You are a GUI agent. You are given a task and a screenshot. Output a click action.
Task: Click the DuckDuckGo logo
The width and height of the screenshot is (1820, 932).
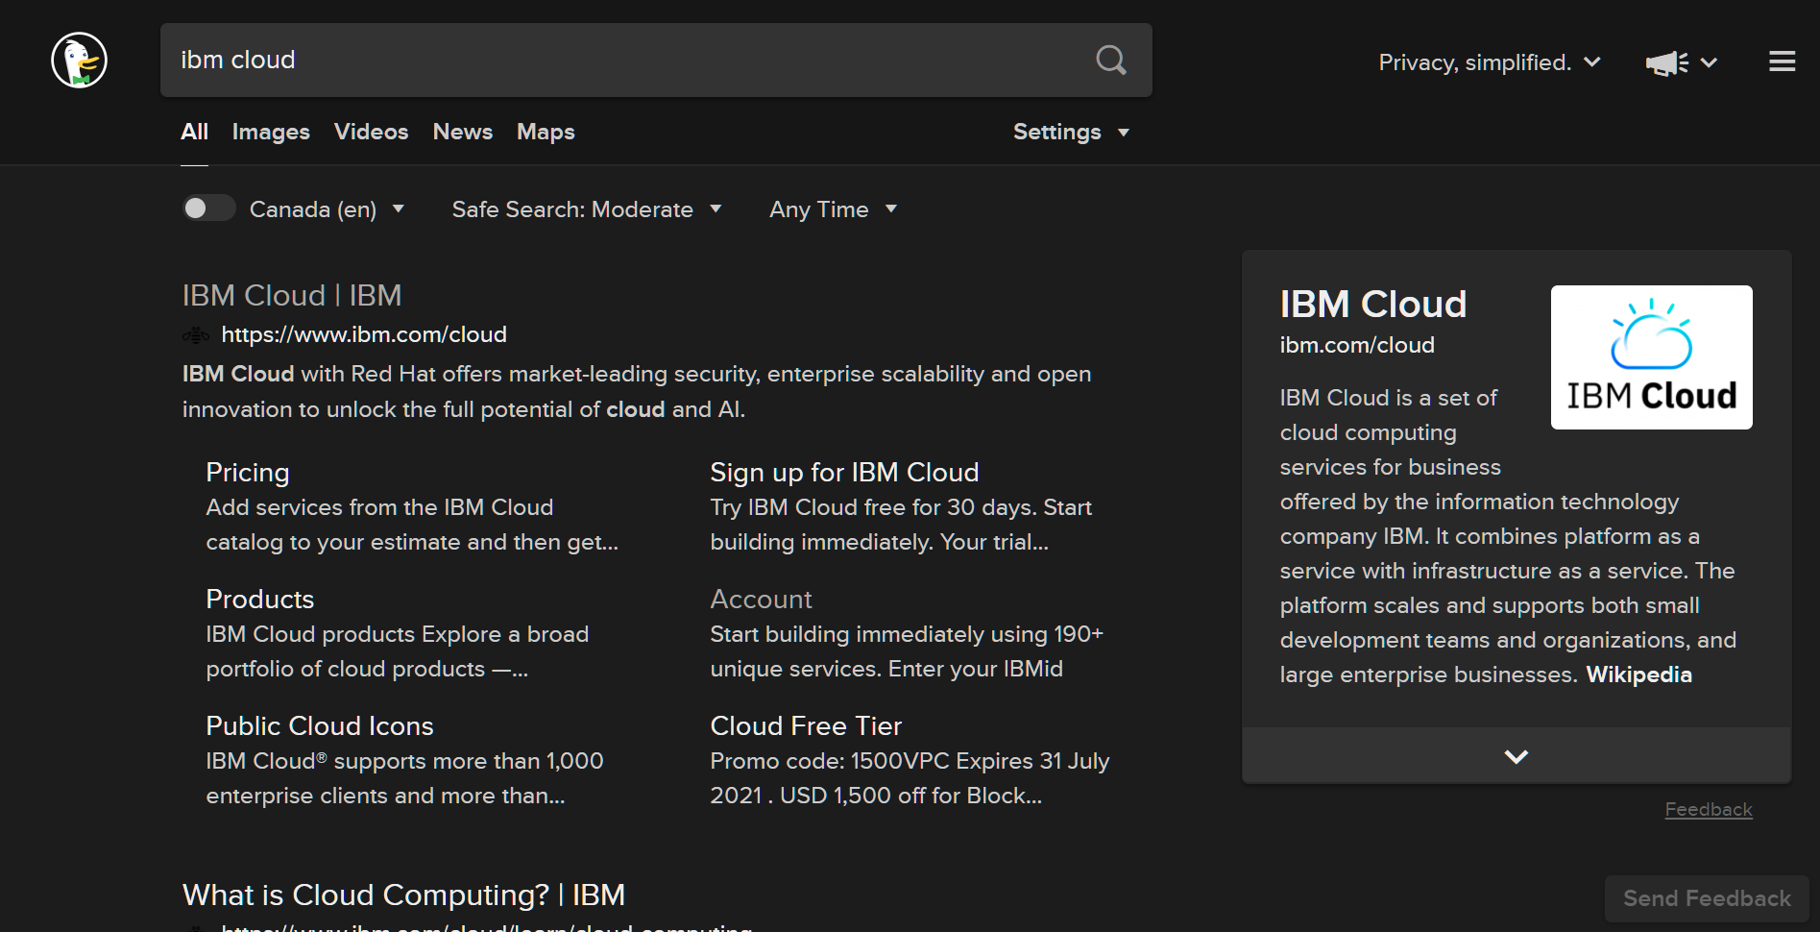click(x=79, y=60)
